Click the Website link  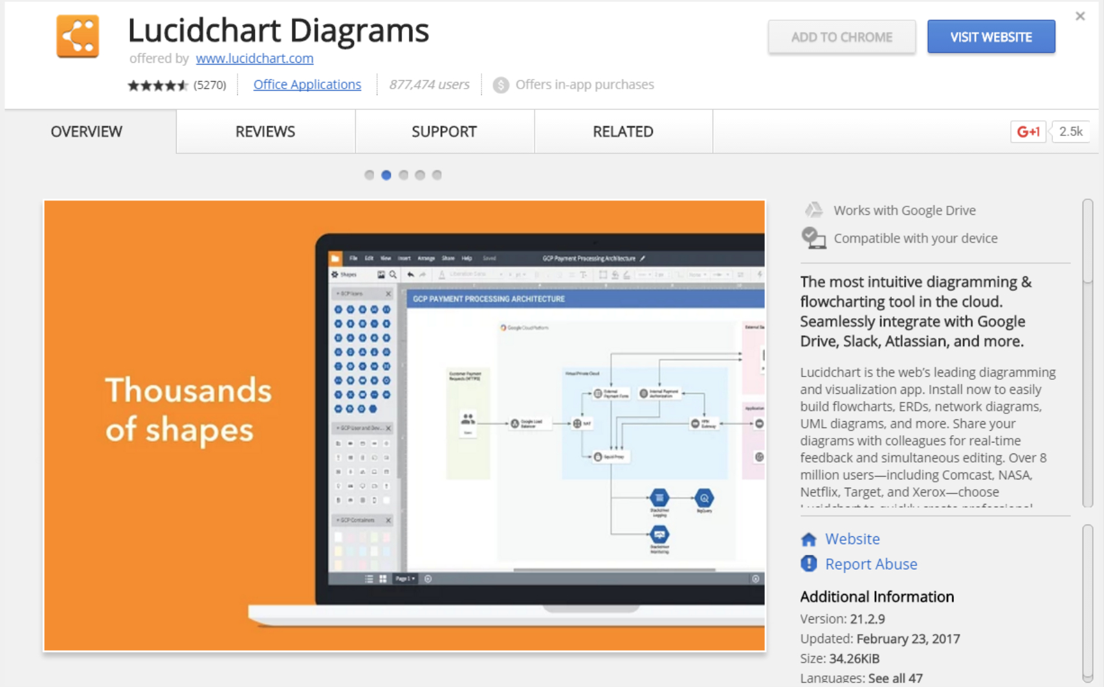852,539
